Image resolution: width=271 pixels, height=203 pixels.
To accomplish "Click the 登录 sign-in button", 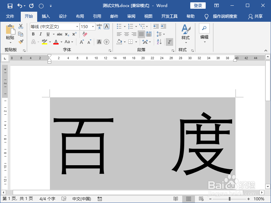I will coord(198,6).
